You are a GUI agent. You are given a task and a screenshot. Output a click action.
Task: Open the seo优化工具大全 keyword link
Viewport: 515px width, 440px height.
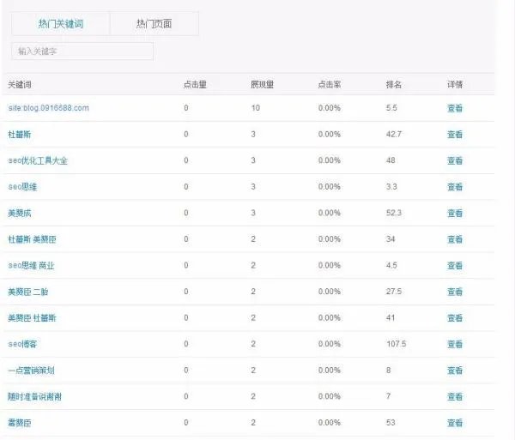(38, 160)
